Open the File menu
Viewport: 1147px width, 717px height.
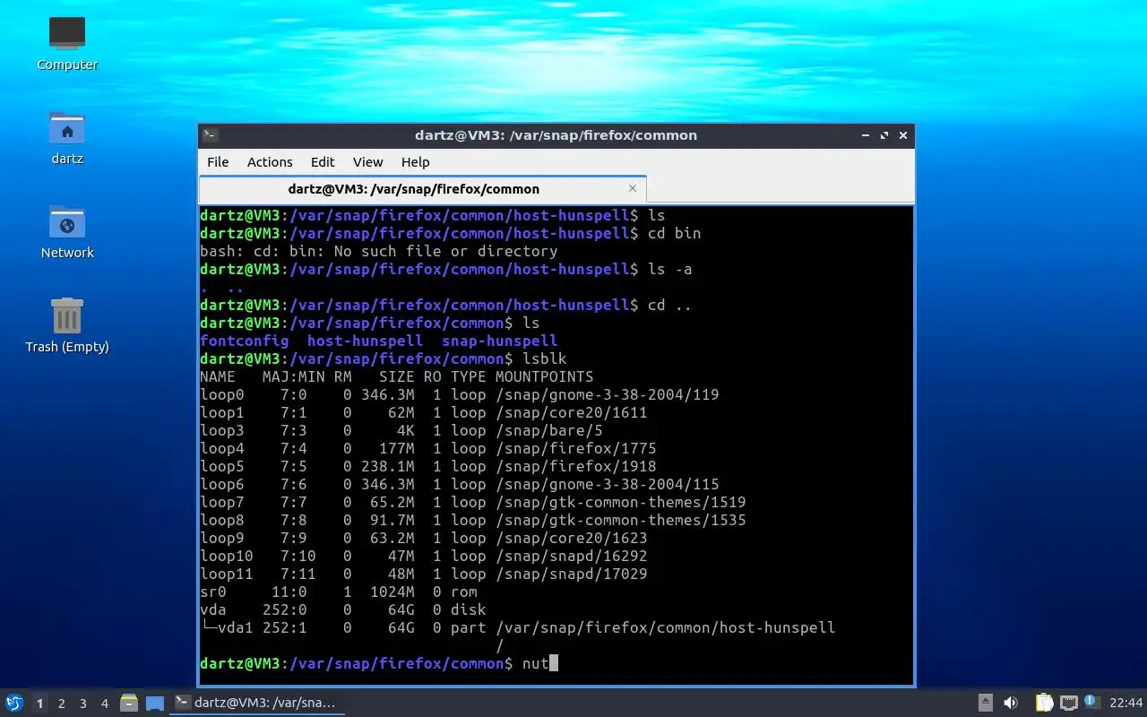coord(218,162)
